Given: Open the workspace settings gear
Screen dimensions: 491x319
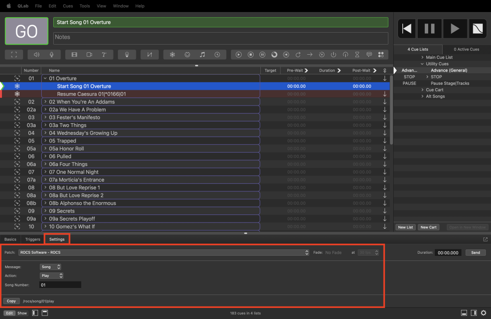Looking at the screenshot, I should 483,313.
